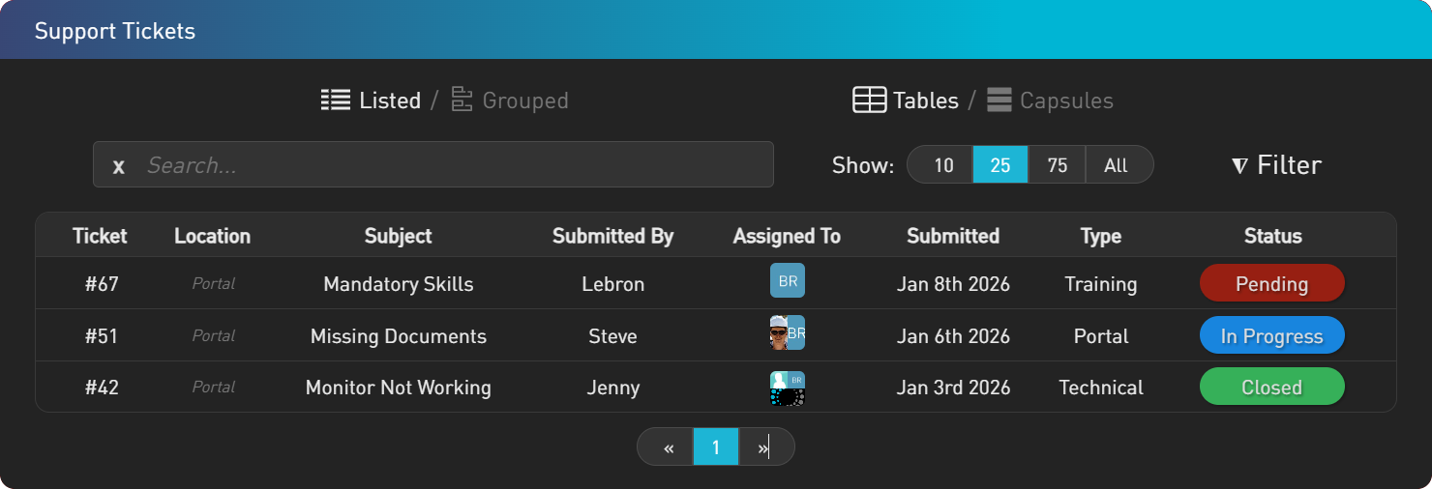Sort by the Submitted date column header
1432x489 pixels.
pos(952,236)
